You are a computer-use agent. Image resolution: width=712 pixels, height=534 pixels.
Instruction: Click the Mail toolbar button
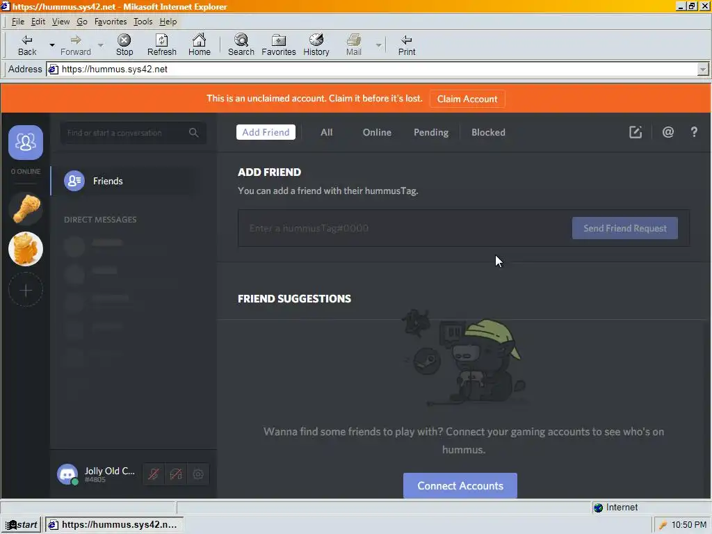[x=354, y=45]
